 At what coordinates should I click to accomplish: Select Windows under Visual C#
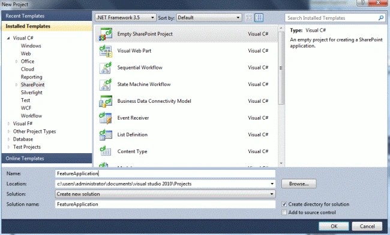[31, 46]
